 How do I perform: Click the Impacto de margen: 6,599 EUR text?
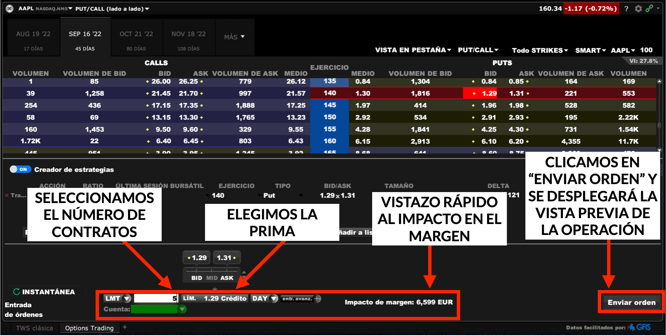pyautogui.click(x=399, y=302)
